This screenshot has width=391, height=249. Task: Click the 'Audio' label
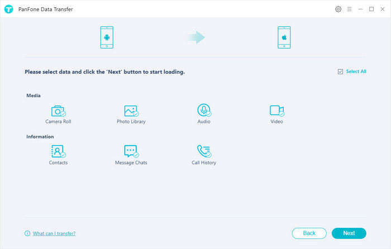click(204, 122)
